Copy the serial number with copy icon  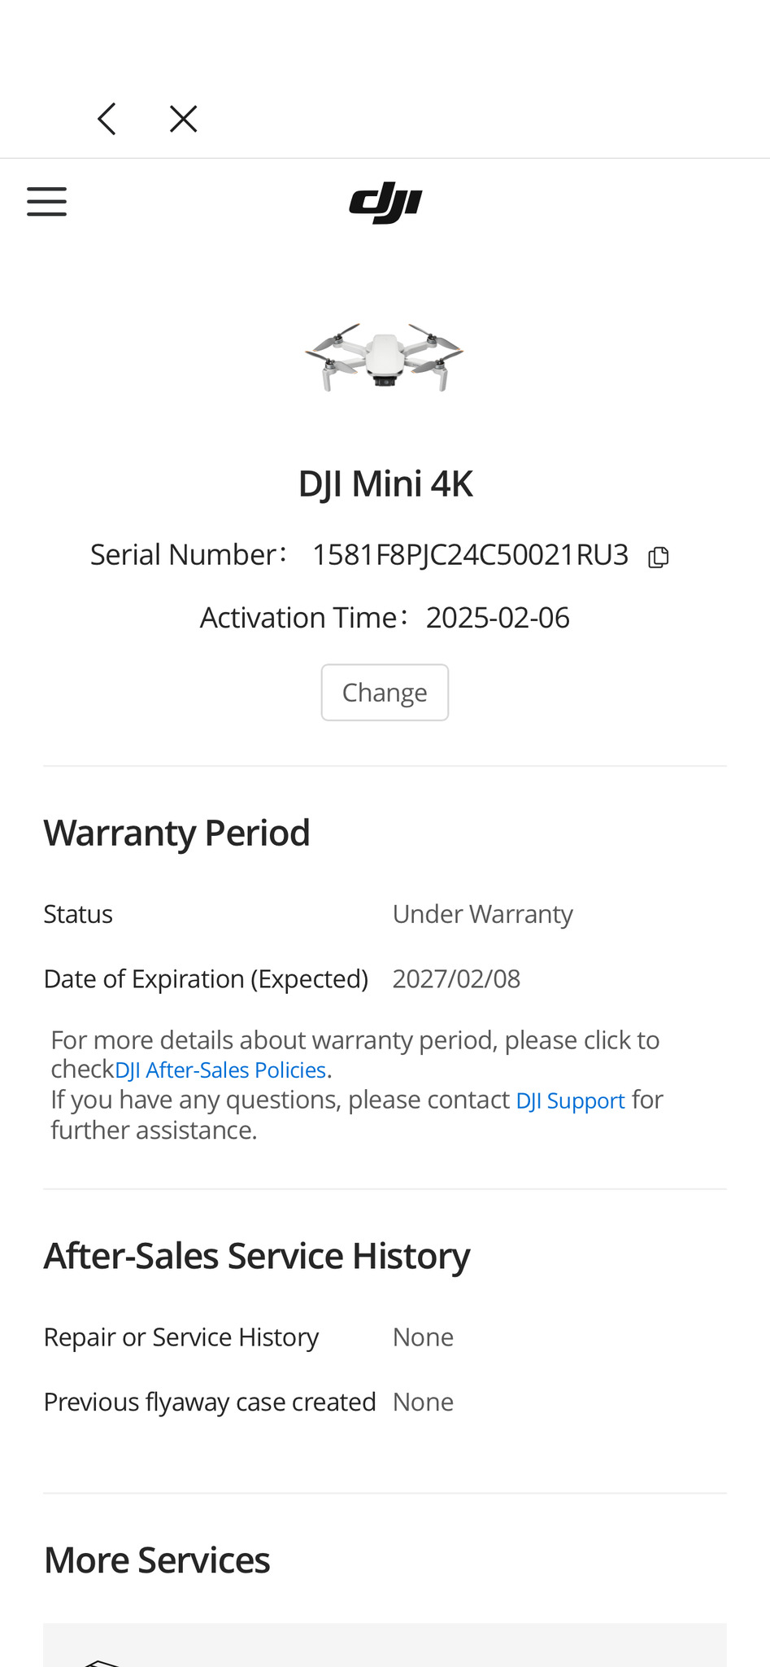658,557
